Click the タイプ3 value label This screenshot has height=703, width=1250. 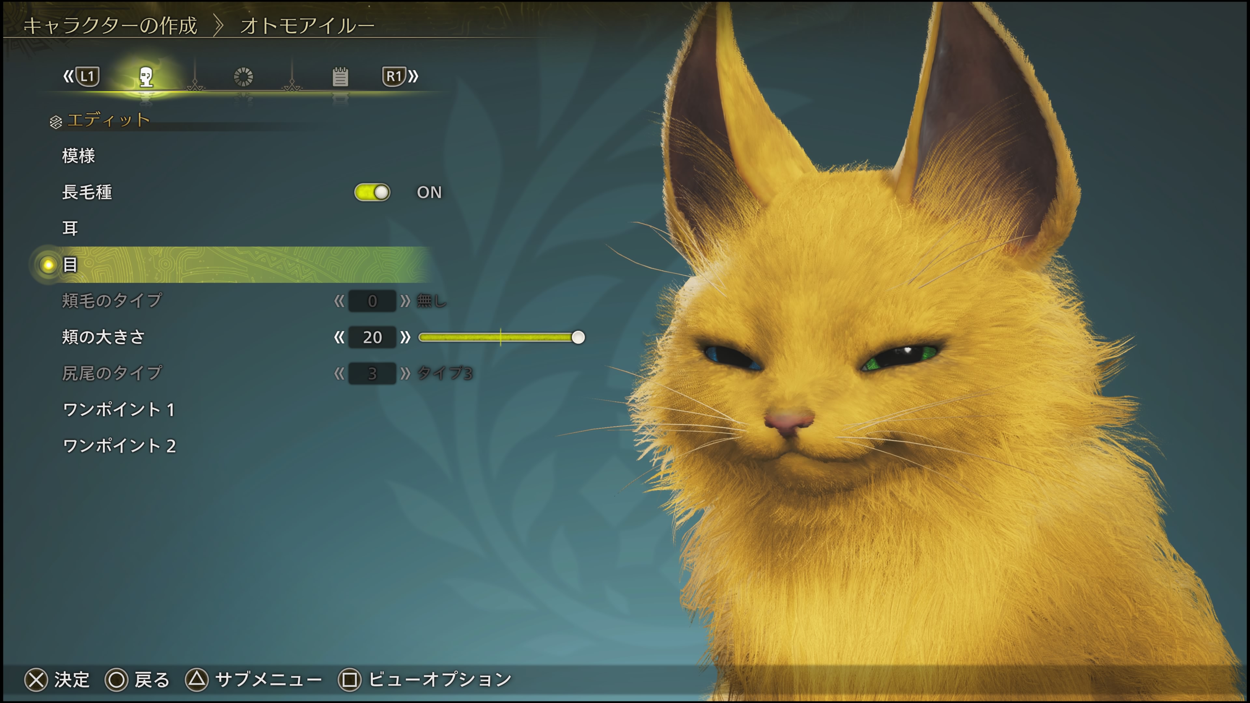(x=444, y=374)
